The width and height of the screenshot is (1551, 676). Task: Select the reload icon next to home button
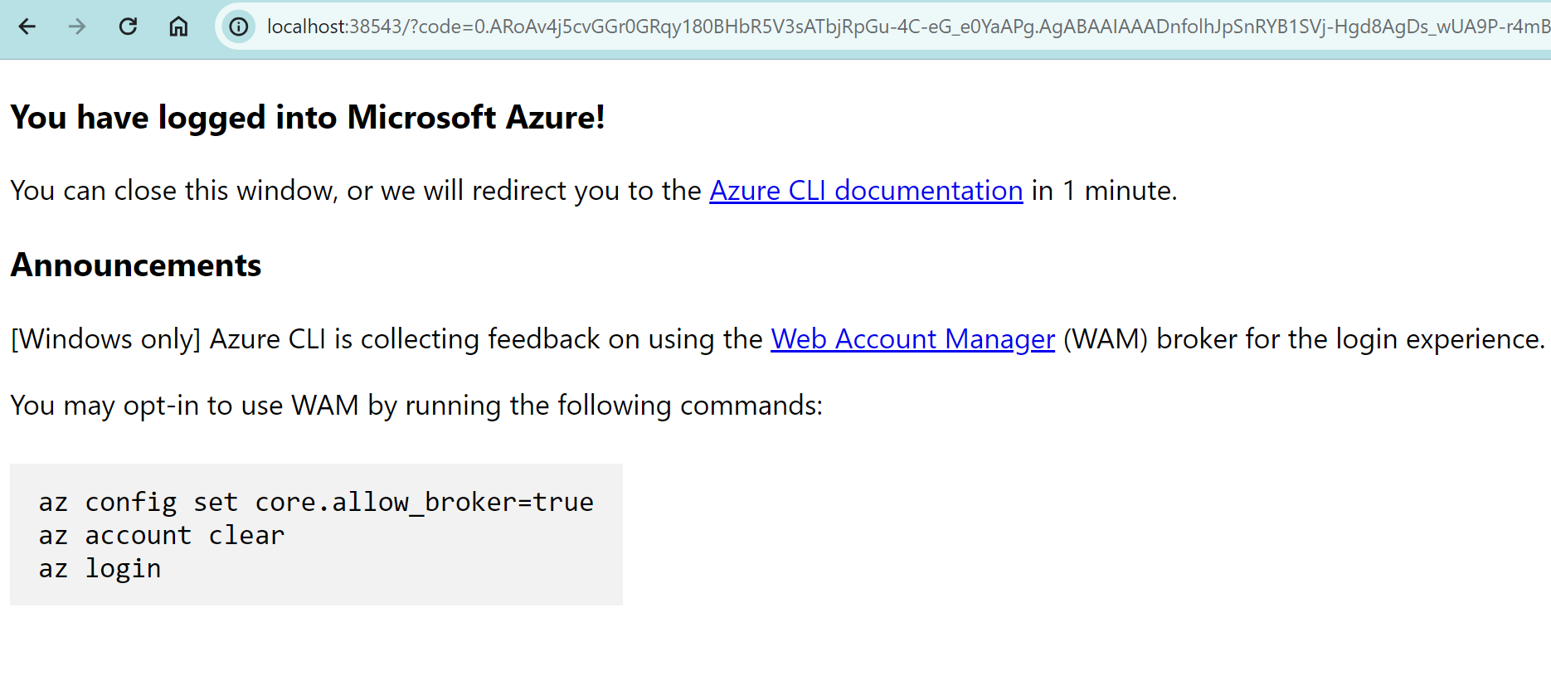click(x=128, y=27)
